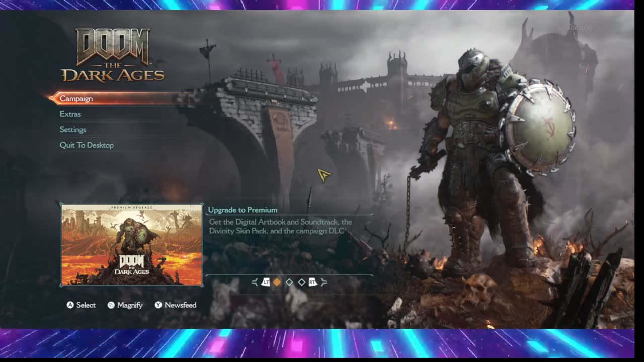
Task: Select Campaign in the main menu
Action: coord(118,98)
